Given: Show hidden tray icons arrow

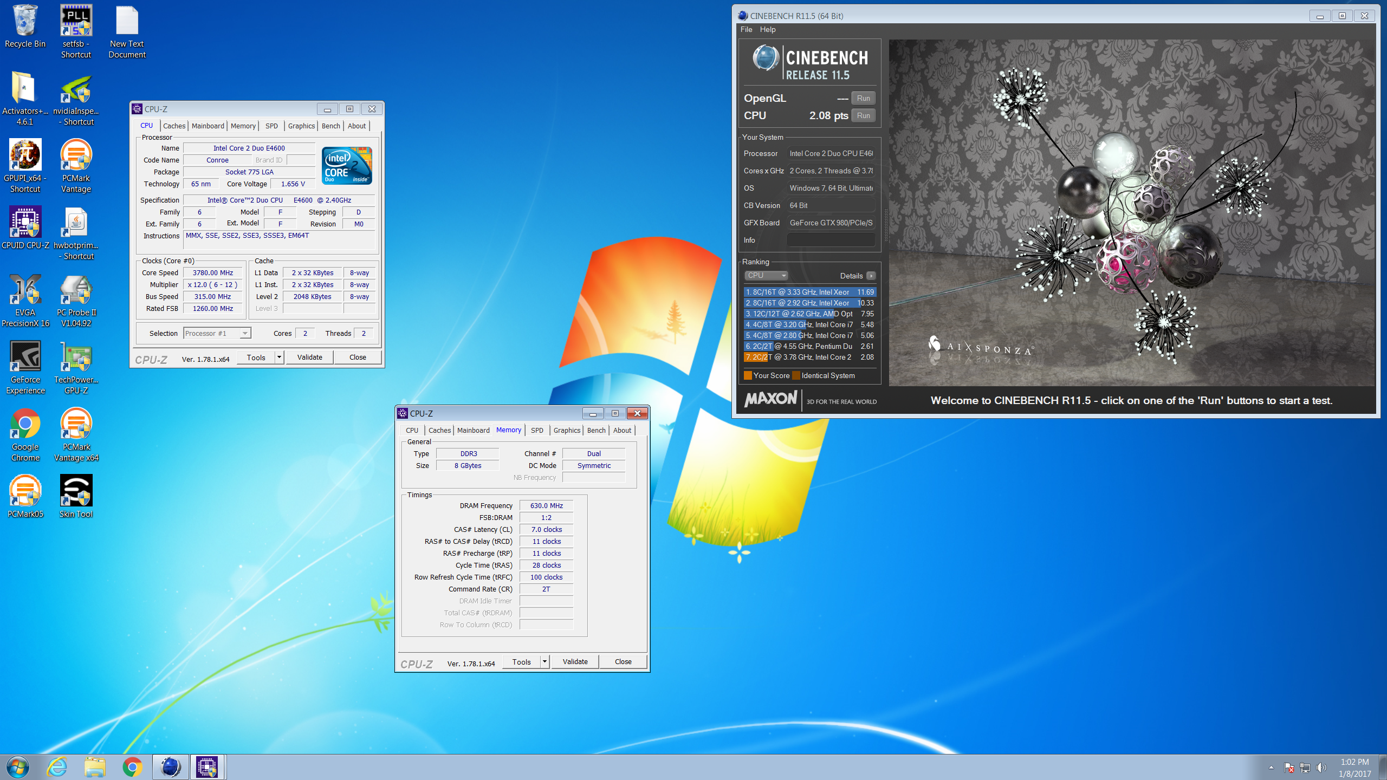Looking at the screenshot, I should pos(1271,768).
